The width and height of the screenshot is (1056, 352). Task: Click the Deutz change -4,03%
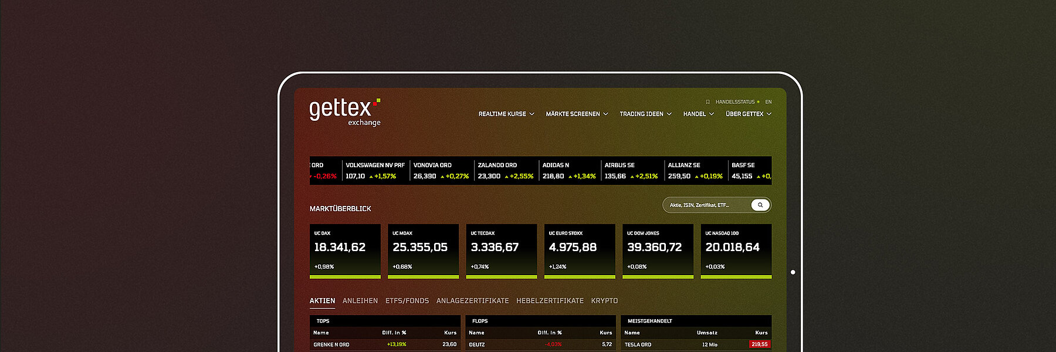click(553, 344)
